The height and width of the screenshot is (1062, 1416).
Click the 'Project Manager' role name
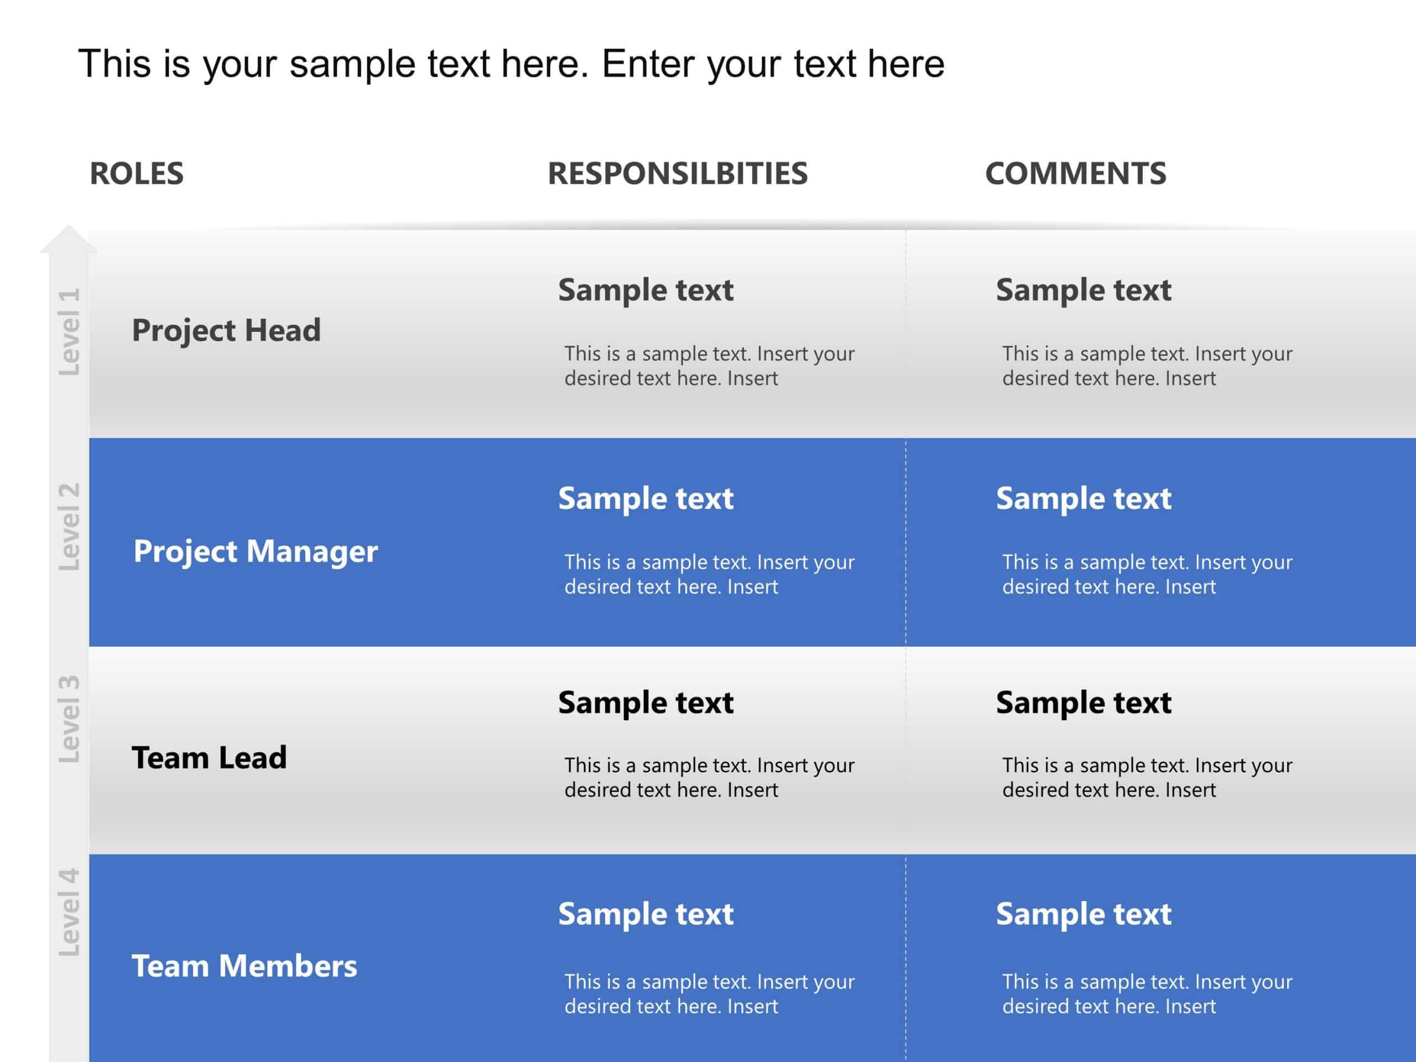256,552
